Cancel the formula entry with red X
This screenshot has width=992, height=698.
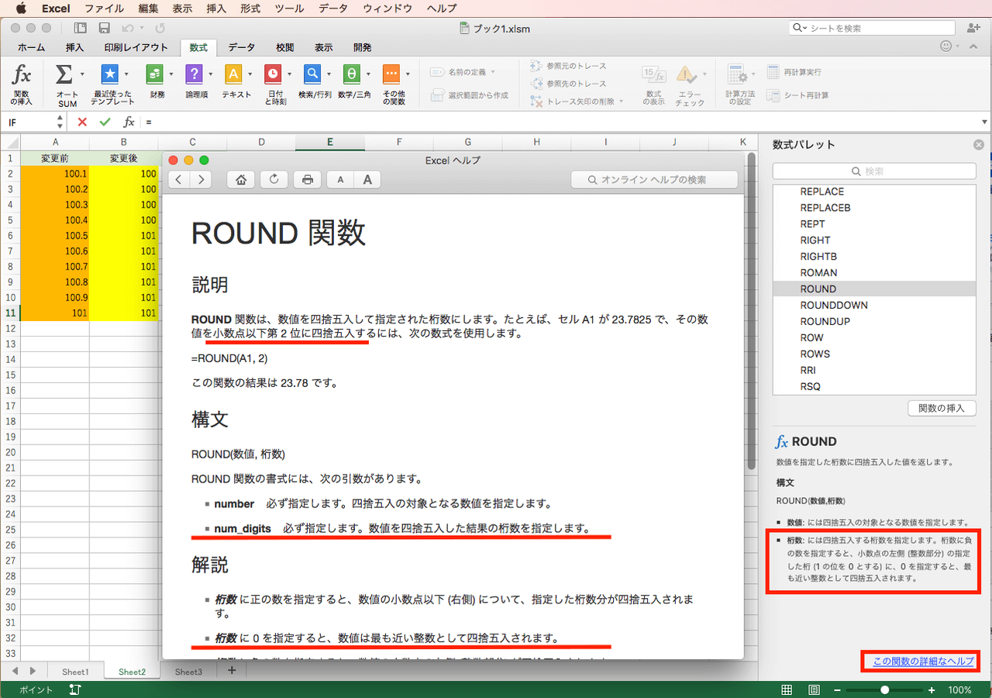click(82, 122)
